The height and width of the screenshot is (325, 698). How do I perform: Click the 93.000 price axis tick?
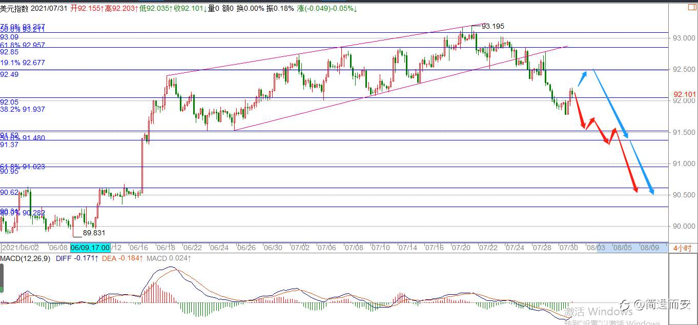(684, 38)
